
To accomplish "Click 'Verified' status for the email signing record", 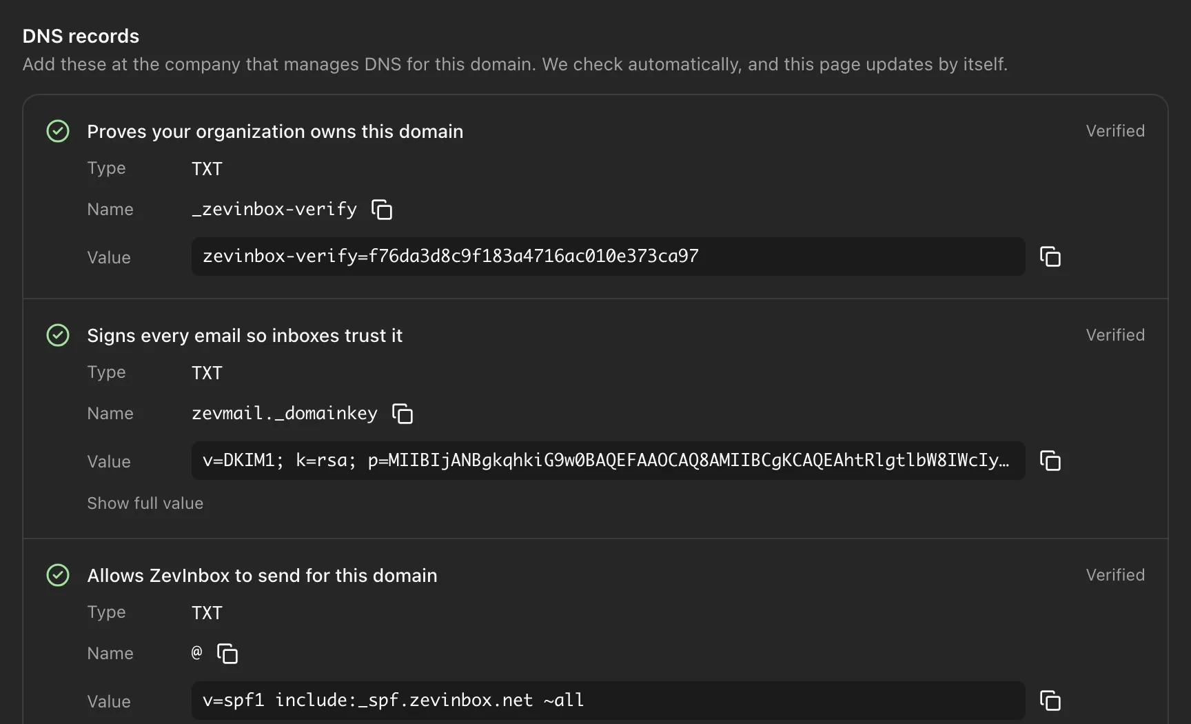I will tap(1115, 335).
